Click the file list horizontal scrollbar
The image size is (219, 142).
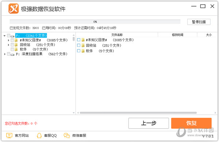(138, 113)
